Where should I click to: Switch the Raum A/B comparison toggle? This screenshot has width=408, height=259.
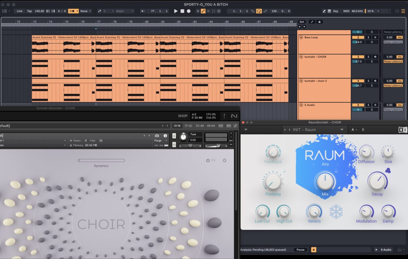pyautogui.click(x=358, y=129)
